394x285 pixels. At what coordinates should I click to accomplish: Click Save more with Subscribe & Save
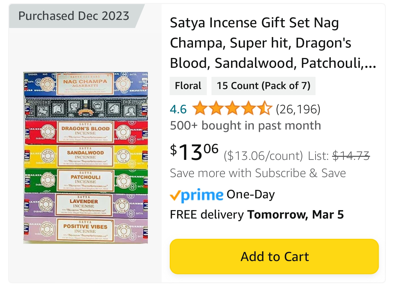coord(258,173)
